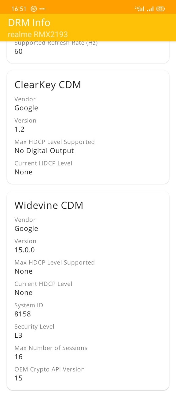Tap the three-dot notification overflow icon
This screenshot has width=176, height=393.
[x=42, y=9]
